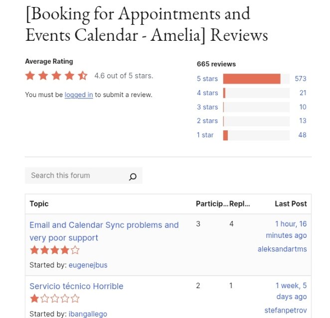
Task: Filter reviews by 5 stars
Action: point(207,79)
